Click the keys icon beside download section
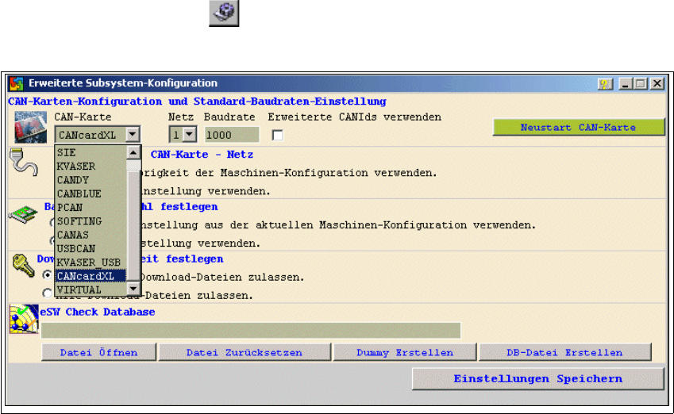The image size is (674, 414). point(23,266)
